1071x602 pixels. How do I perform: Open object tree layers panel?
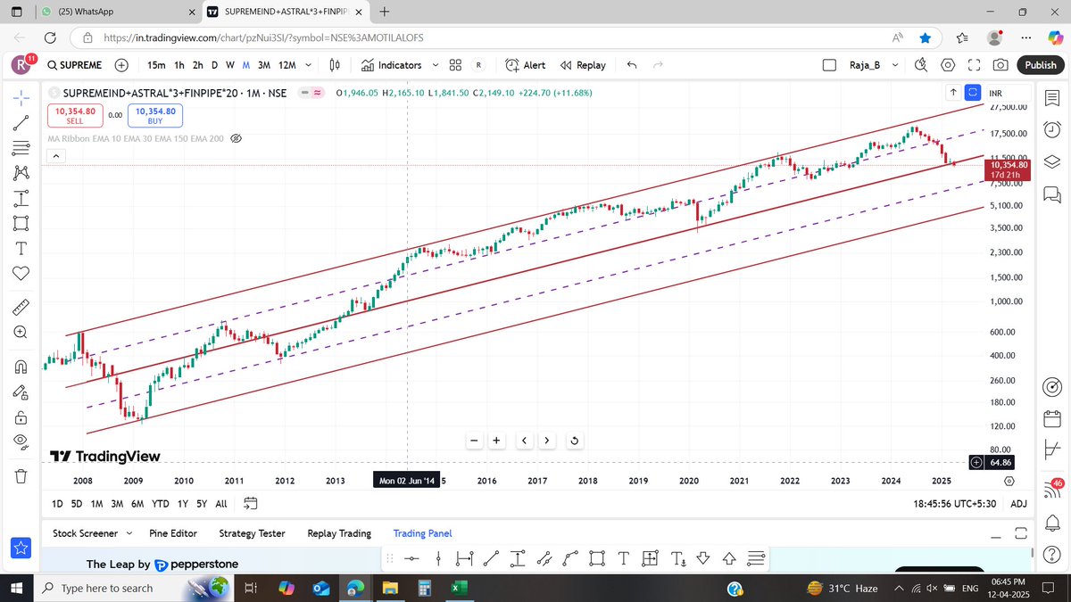[x=1051, y=161]
